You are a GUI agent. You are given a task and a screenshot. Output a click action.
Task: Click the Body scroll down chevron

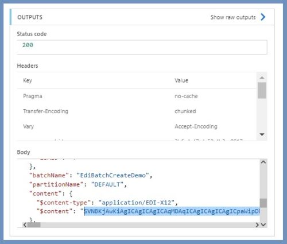pos(263,224)
